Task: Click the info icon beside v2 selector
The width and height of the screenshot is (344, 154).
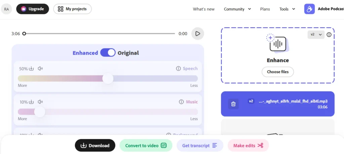Action: pos(329,34)
